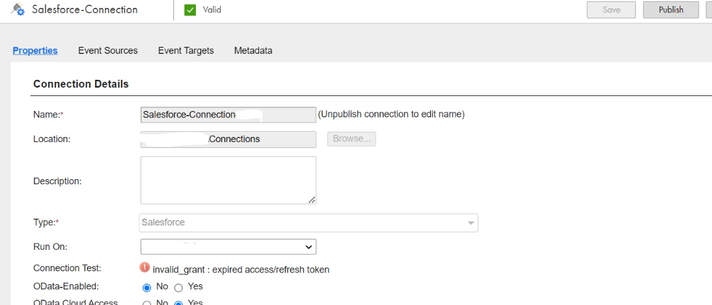
Task: Click the Name input field
Action: point(228,114)
